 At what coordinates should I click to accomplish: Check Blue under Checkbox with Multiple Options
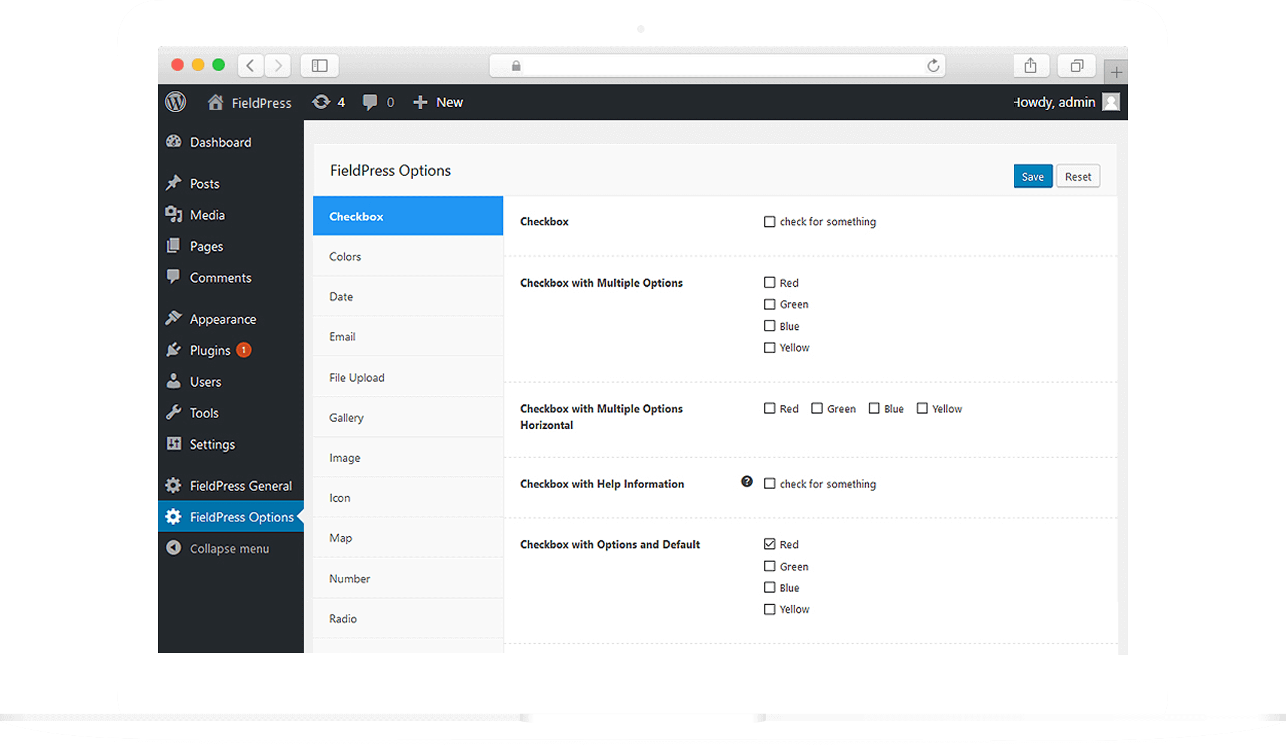point(769,326)
